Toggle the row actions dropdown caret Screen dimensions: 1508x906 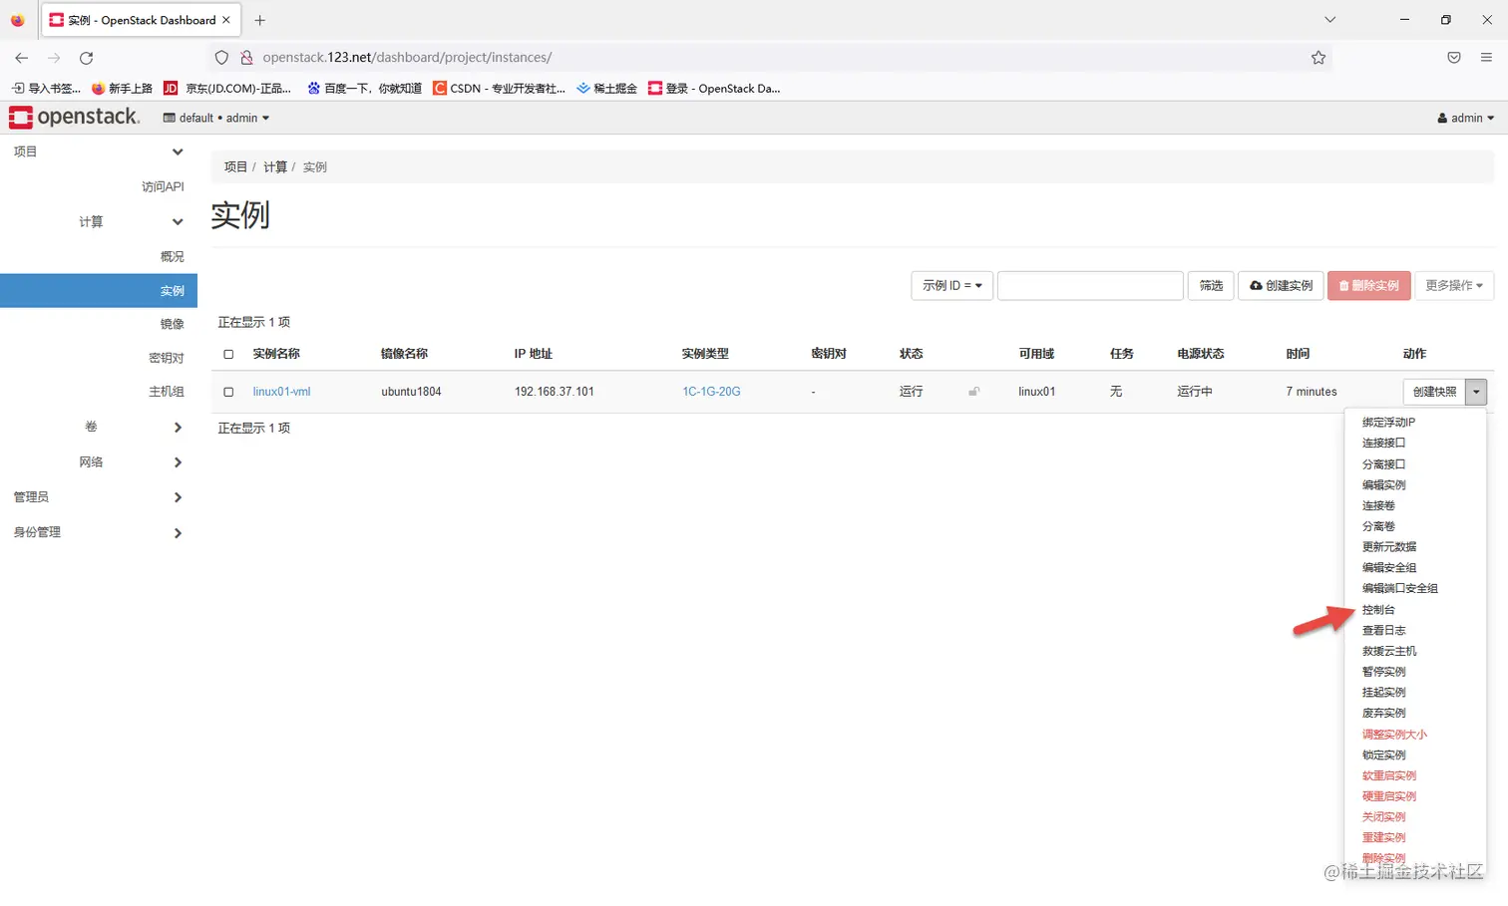1476,392
